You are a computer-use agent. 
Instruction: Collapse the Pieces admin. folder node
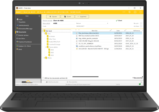point(46,47)
